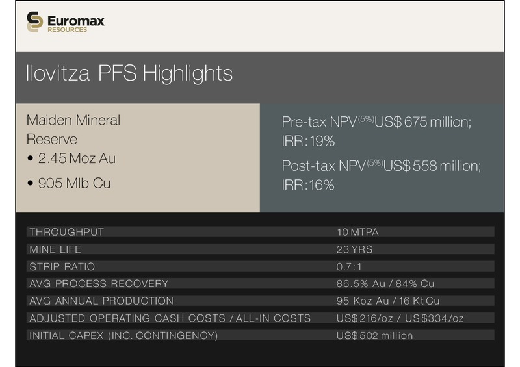Select the 23 YRS value

click(x=354, y=249)
